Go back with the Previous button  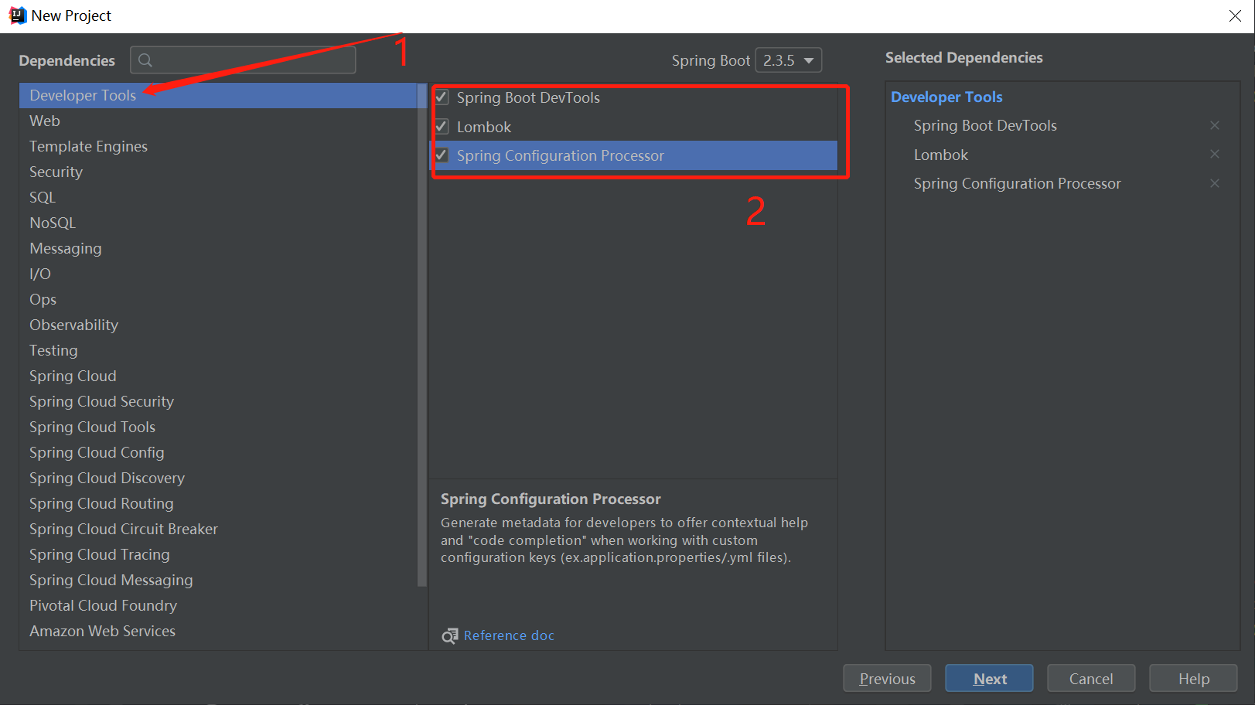tap(887, 679)
